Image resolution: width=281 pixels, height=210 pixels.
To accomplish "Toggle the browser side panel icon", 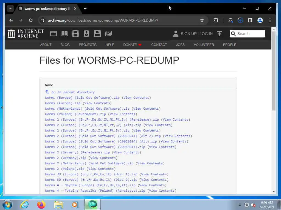I will tap(250, 20).
